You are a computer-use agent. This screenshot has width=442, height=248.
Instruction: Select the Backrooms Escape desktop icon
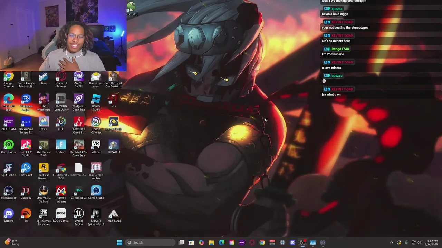26,126
